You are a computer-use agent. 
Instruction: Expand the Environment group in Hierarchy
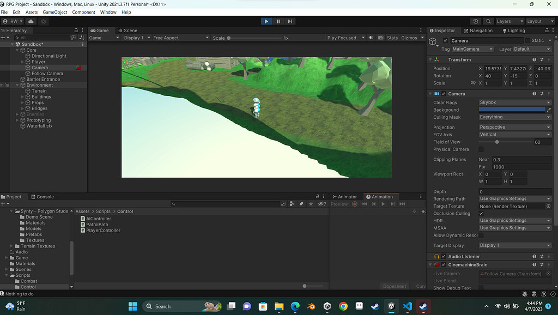16,85
